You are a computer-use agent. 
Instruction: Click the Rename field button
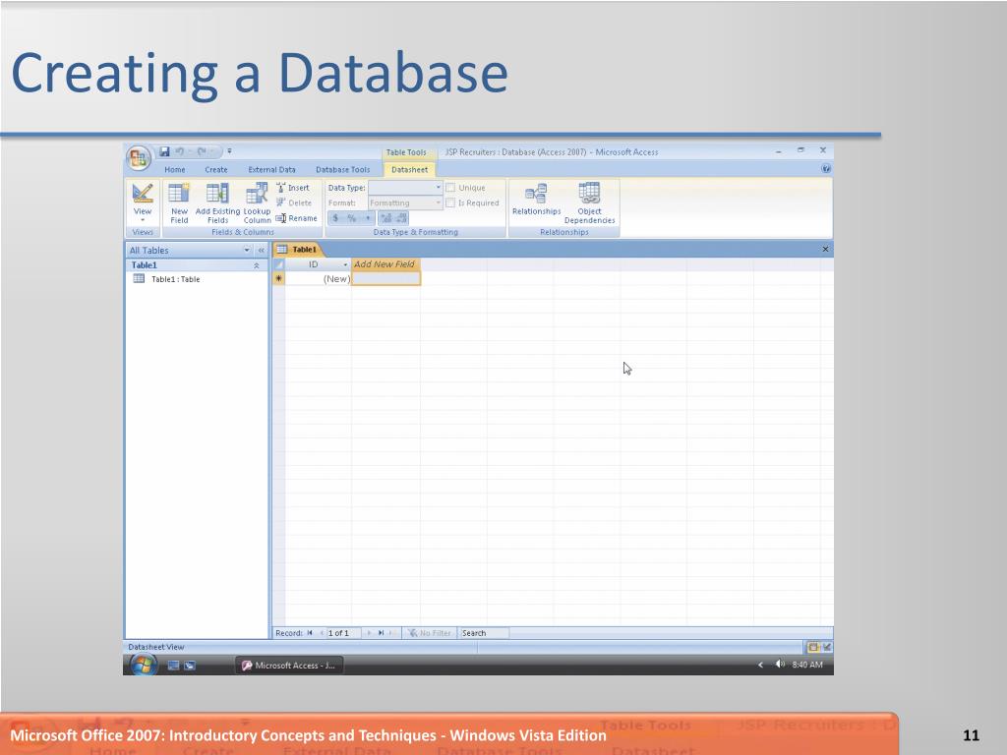click(x=297, y=218)
